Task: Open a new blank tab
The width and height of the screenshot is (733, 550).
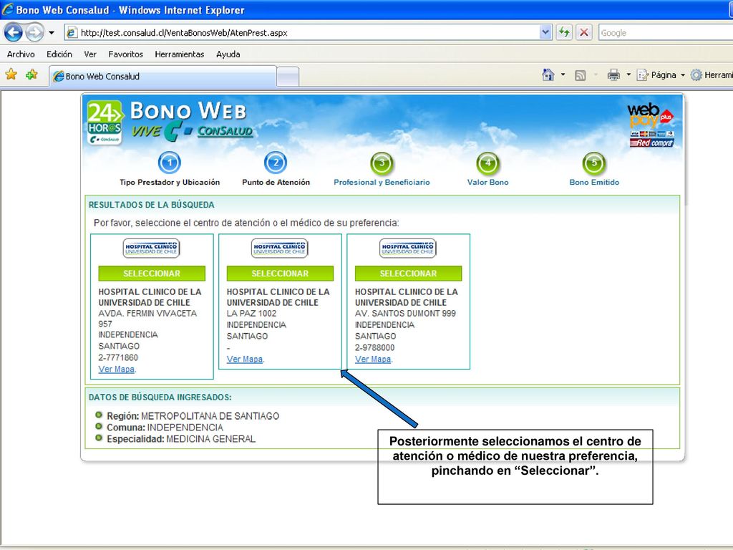Action: tap(288, 77)
